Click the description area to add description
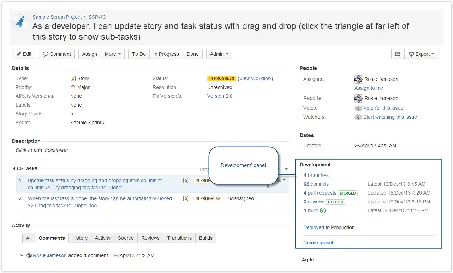This screenshot has height=273, width=453. [x=41, y=150]
